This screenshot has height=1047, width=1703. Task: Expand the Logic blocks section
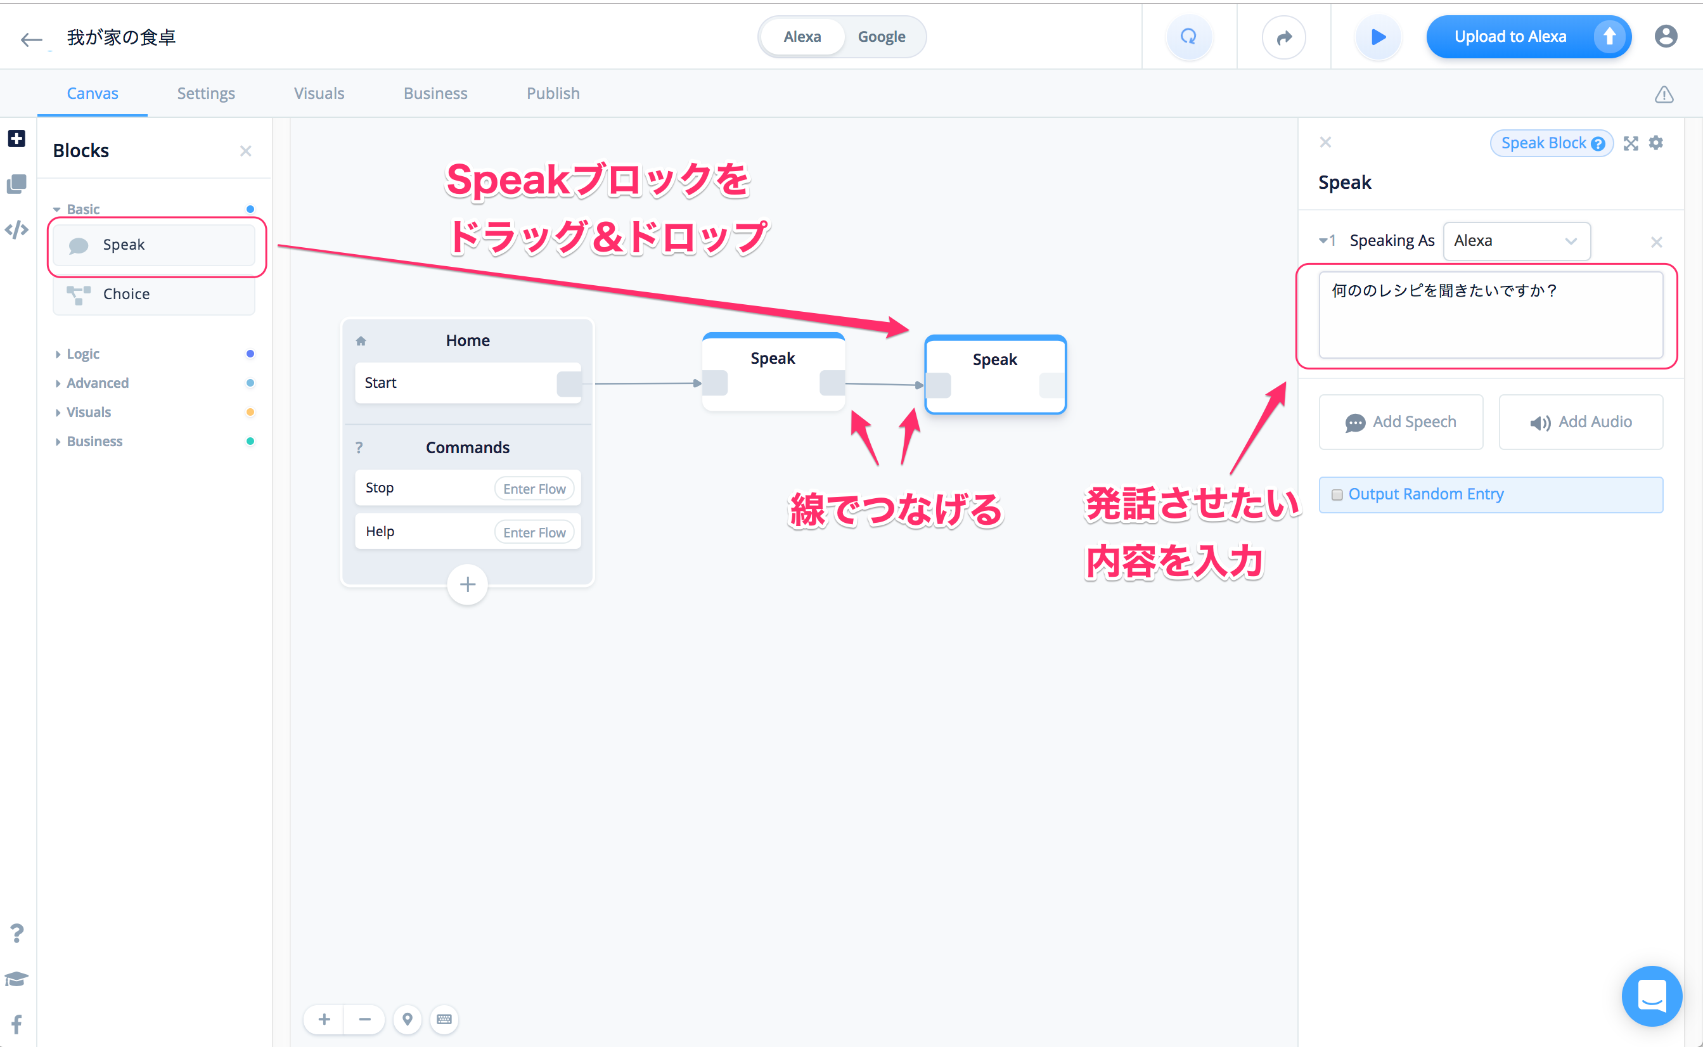82,354
